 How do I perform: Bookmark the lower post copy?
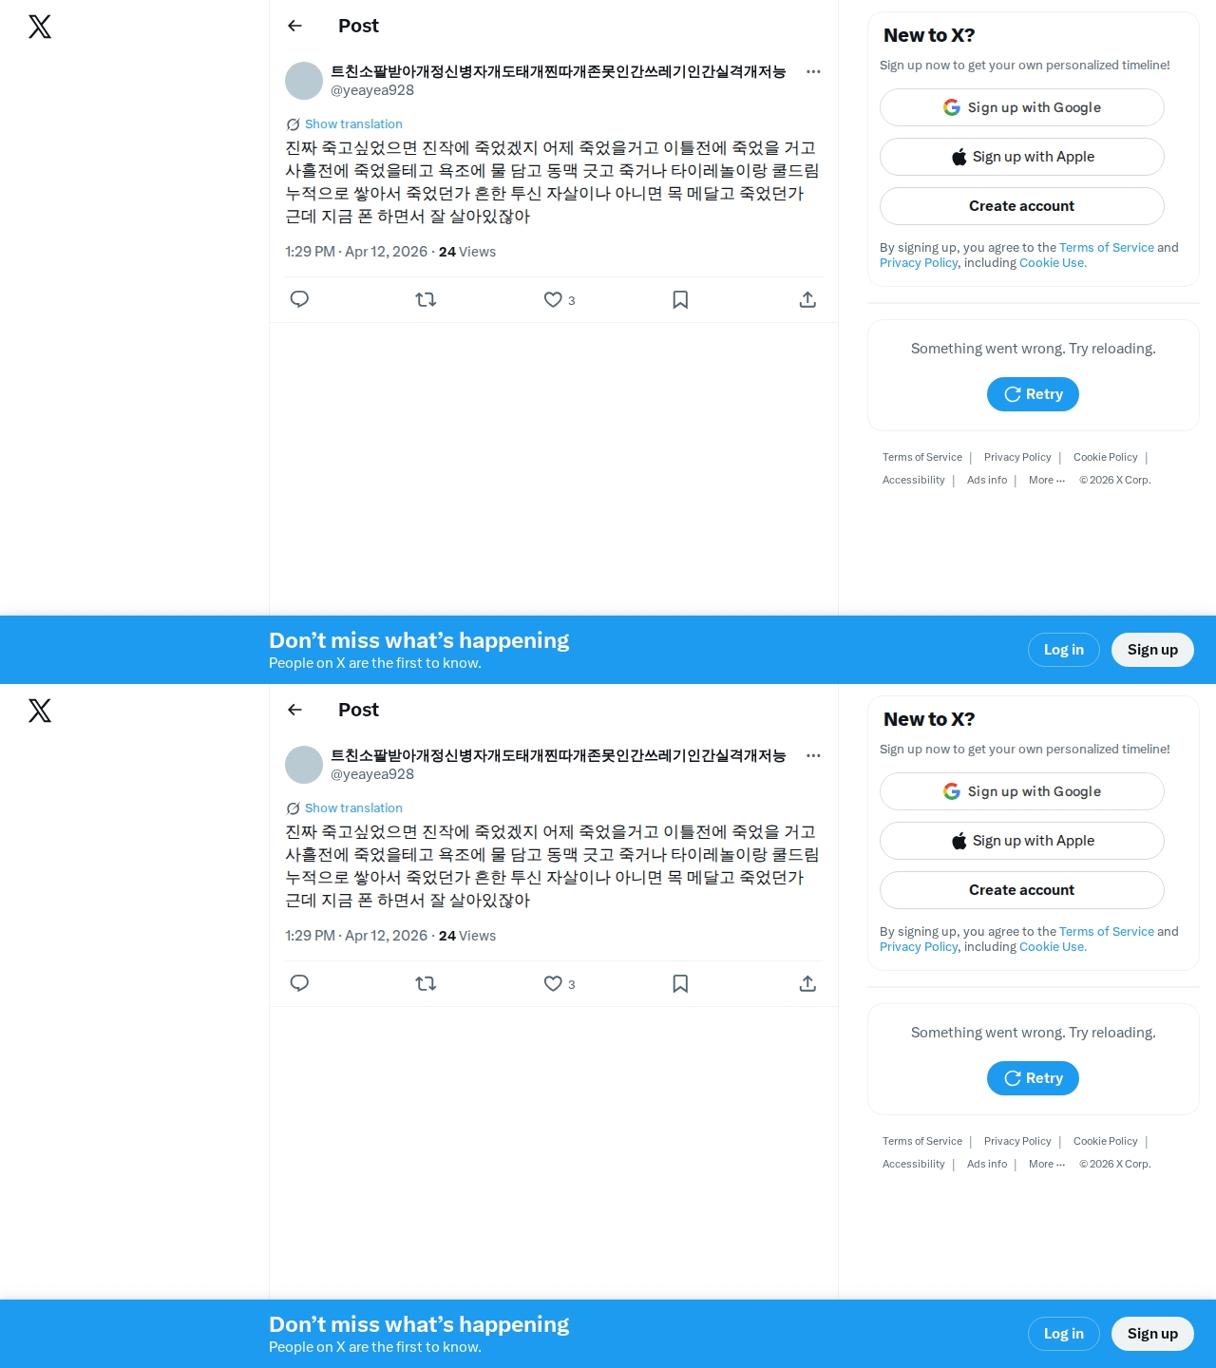[680, 983]
